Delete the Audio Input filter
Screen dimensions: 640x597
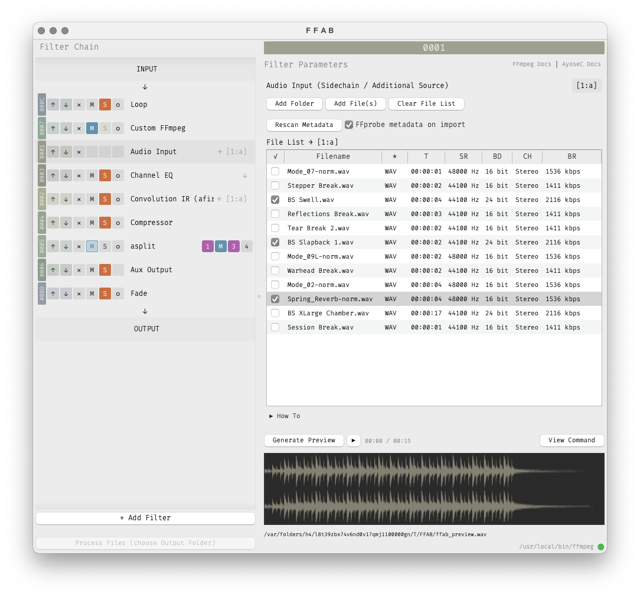pos(79,152)
